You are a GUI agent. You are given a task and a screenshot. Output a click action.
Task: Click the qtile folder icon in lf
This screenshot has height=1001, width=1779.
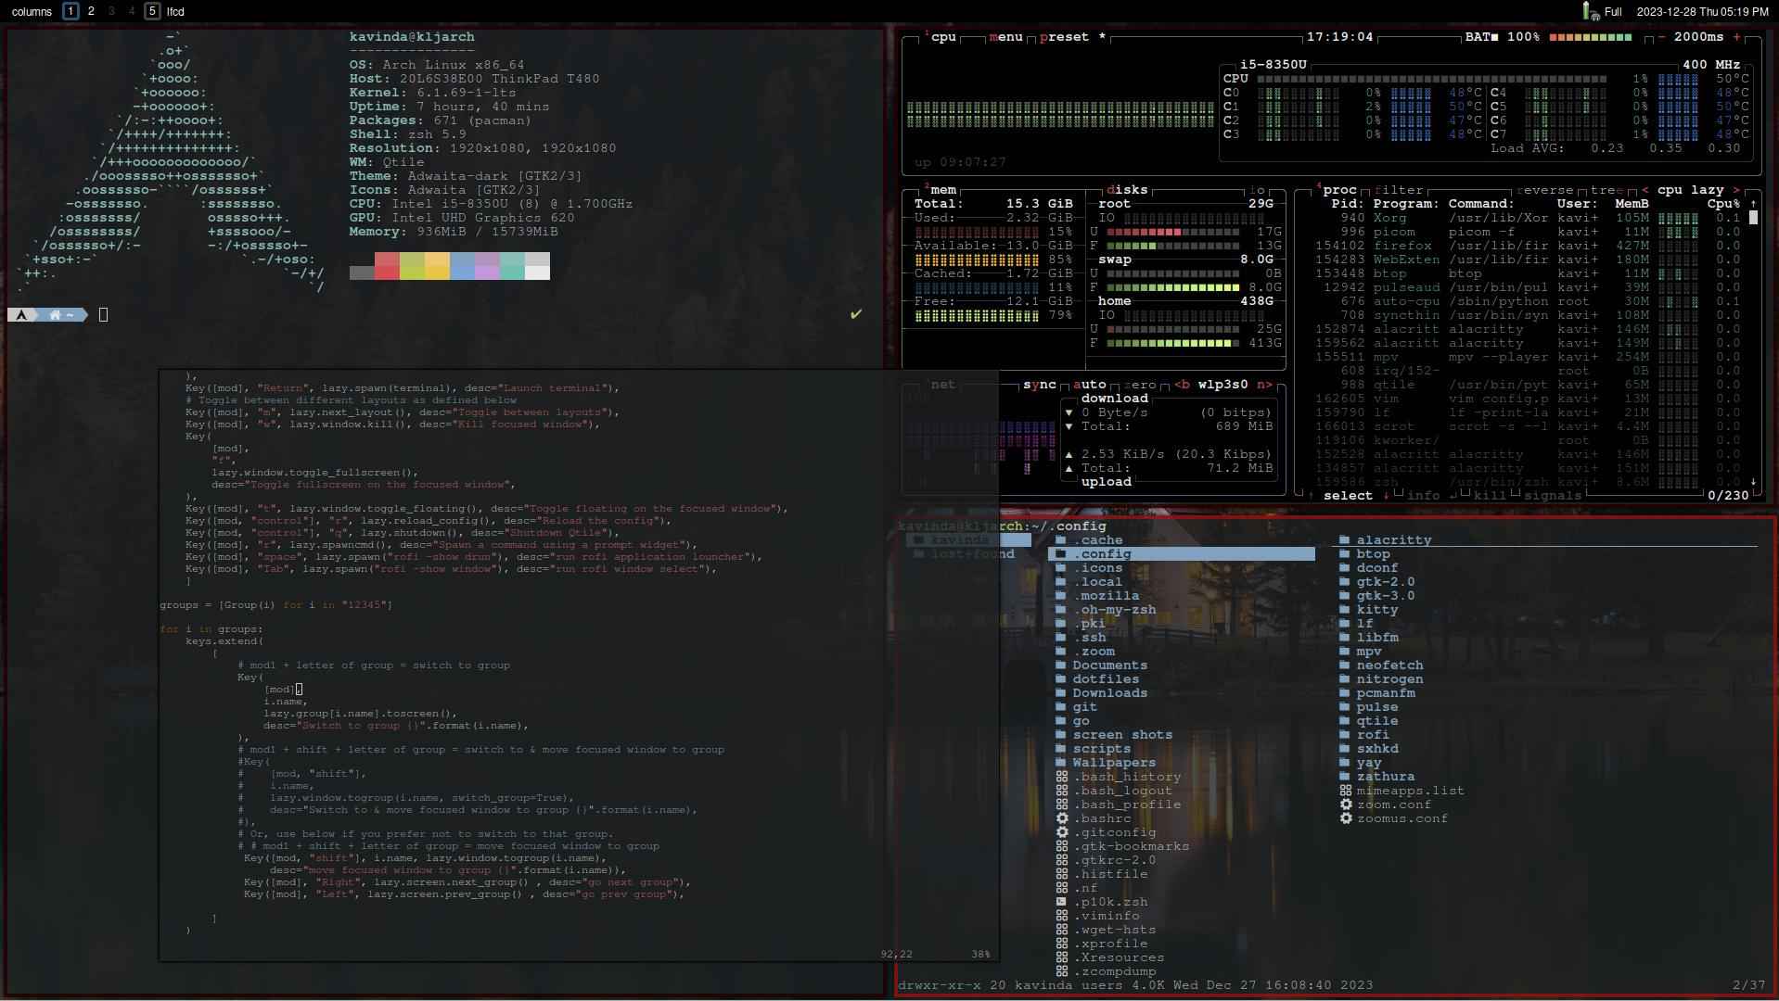coord(1345,720)
